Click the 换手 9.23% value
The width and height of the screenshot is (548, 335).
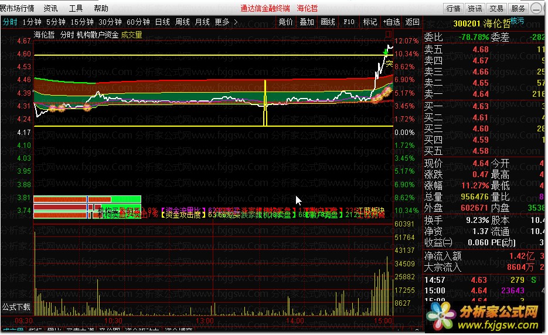point(478,221)
